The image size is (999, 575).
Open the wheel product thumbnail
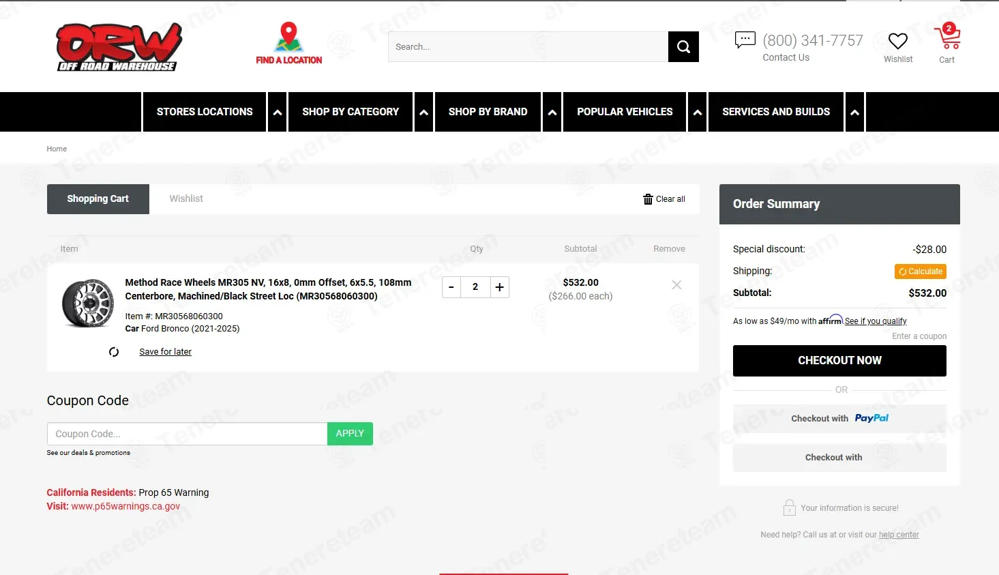pos(88,304)
